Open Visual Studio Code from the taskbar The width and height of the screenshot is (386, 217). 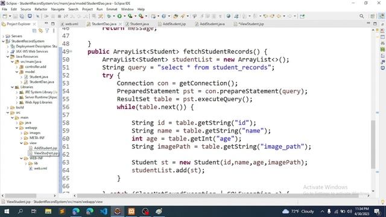click(x=104, y=212)
